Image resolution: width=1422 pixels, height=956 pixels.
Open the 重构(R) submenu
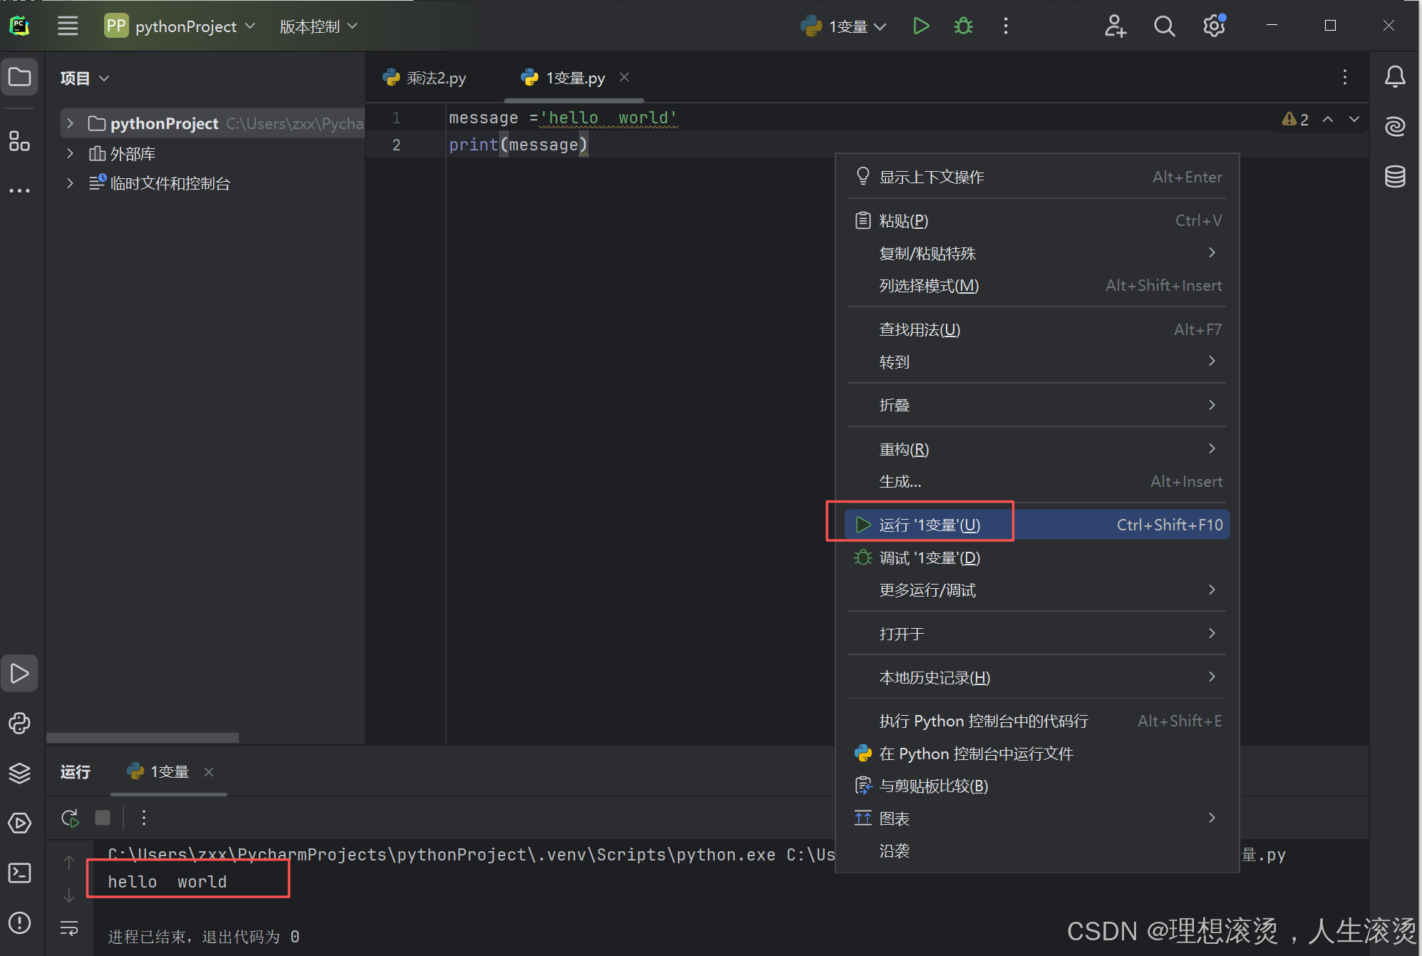(x=1037, y=449)
